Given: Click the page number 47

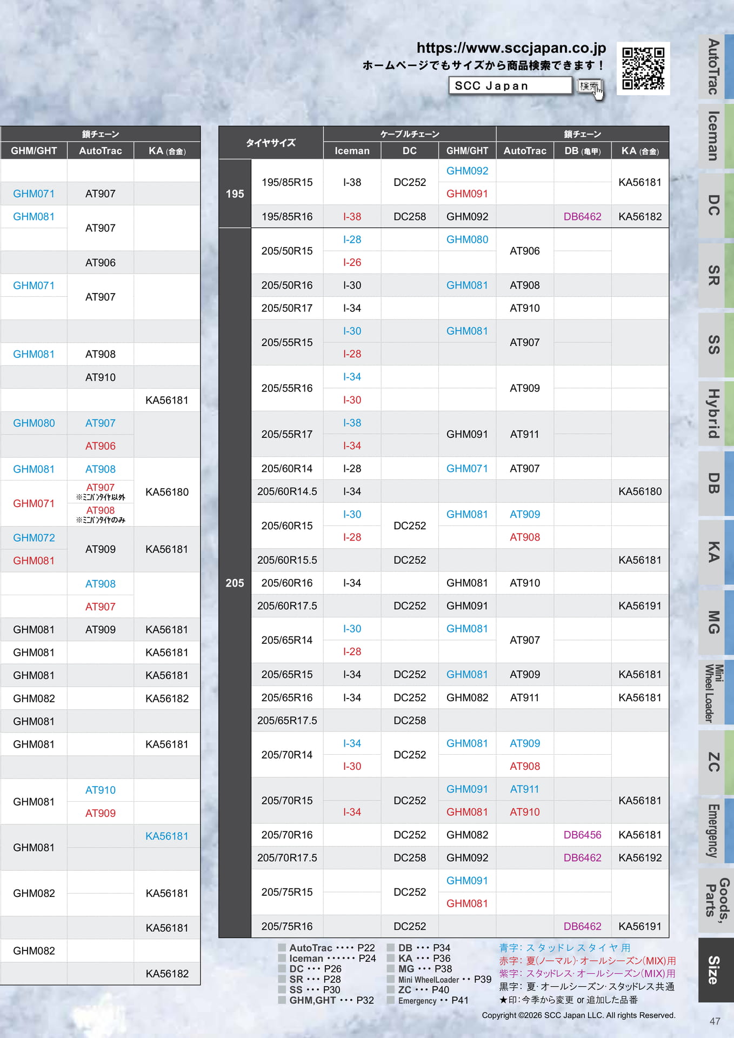Looking at the screenshot, I should pos(715,1021).
